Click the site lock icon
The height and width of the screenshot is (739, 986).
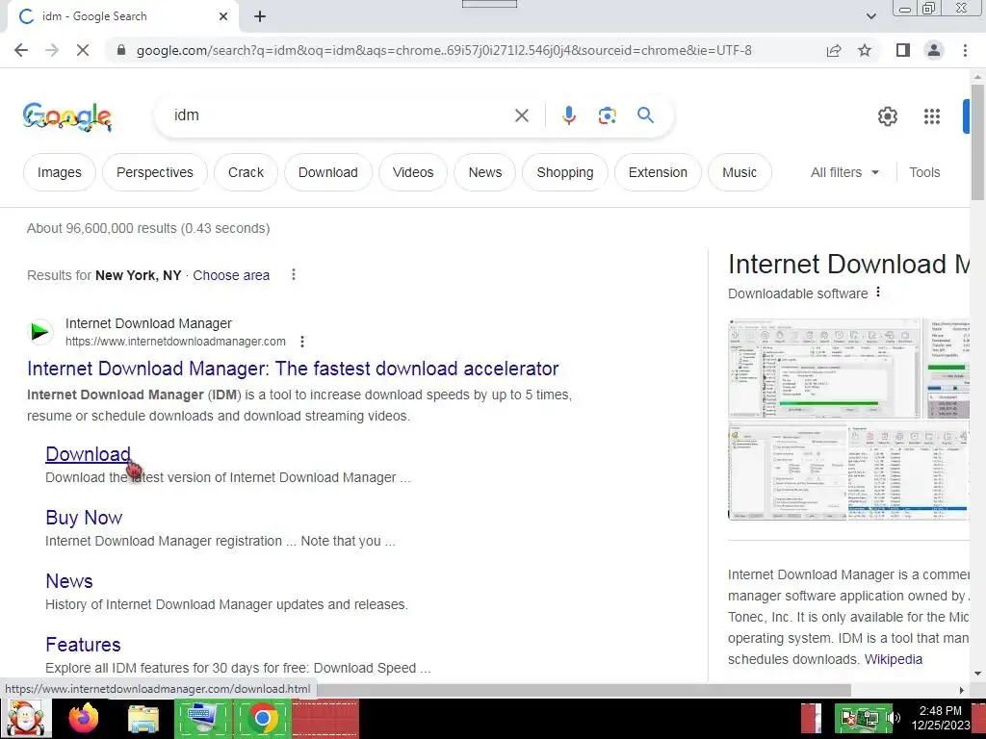point(122,50)
